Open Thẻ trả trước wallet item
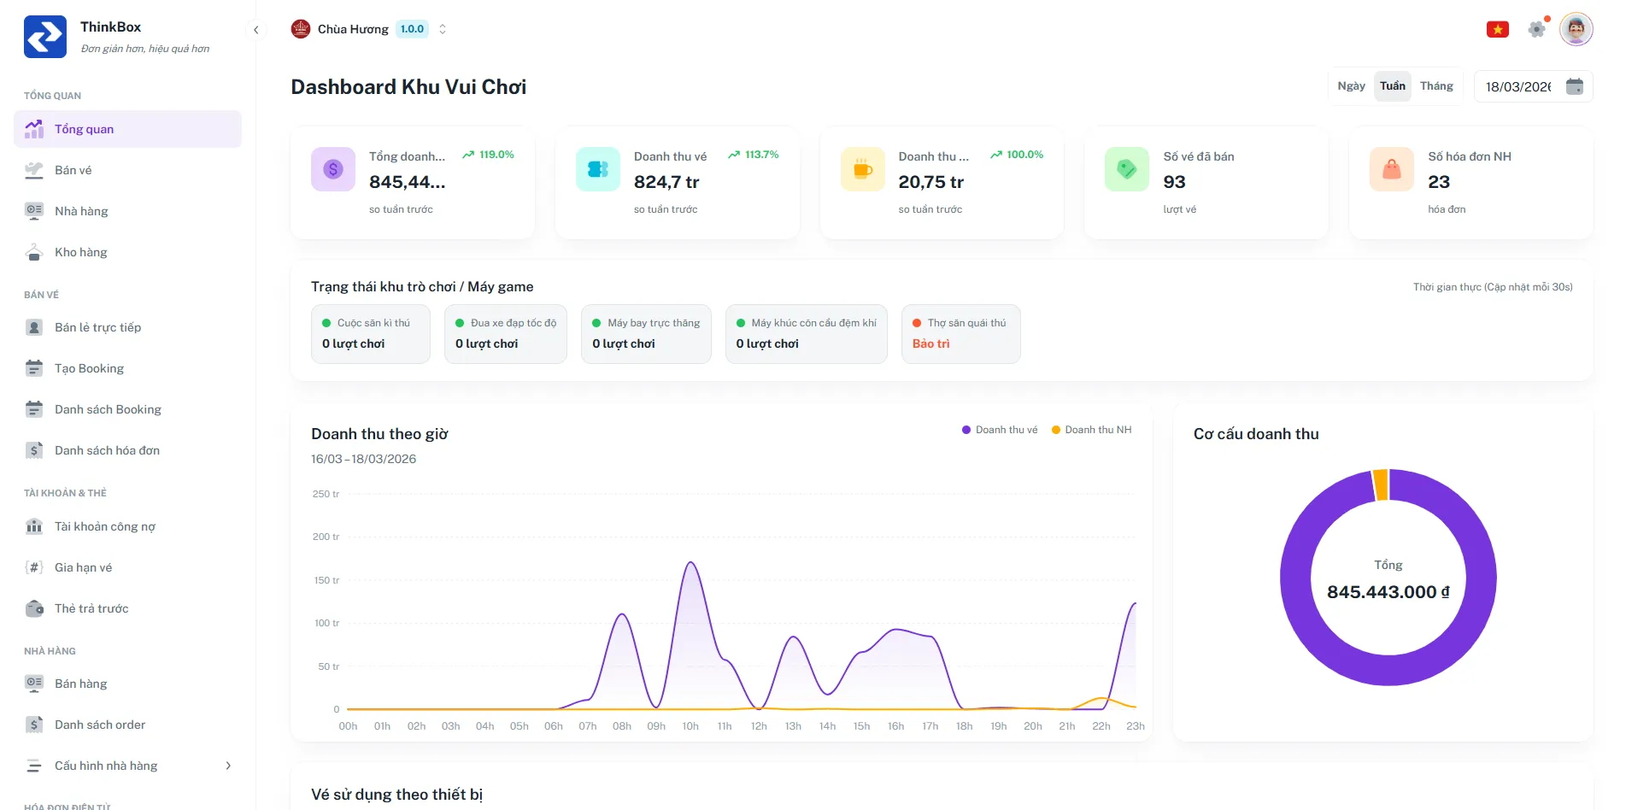 point(91,608)
